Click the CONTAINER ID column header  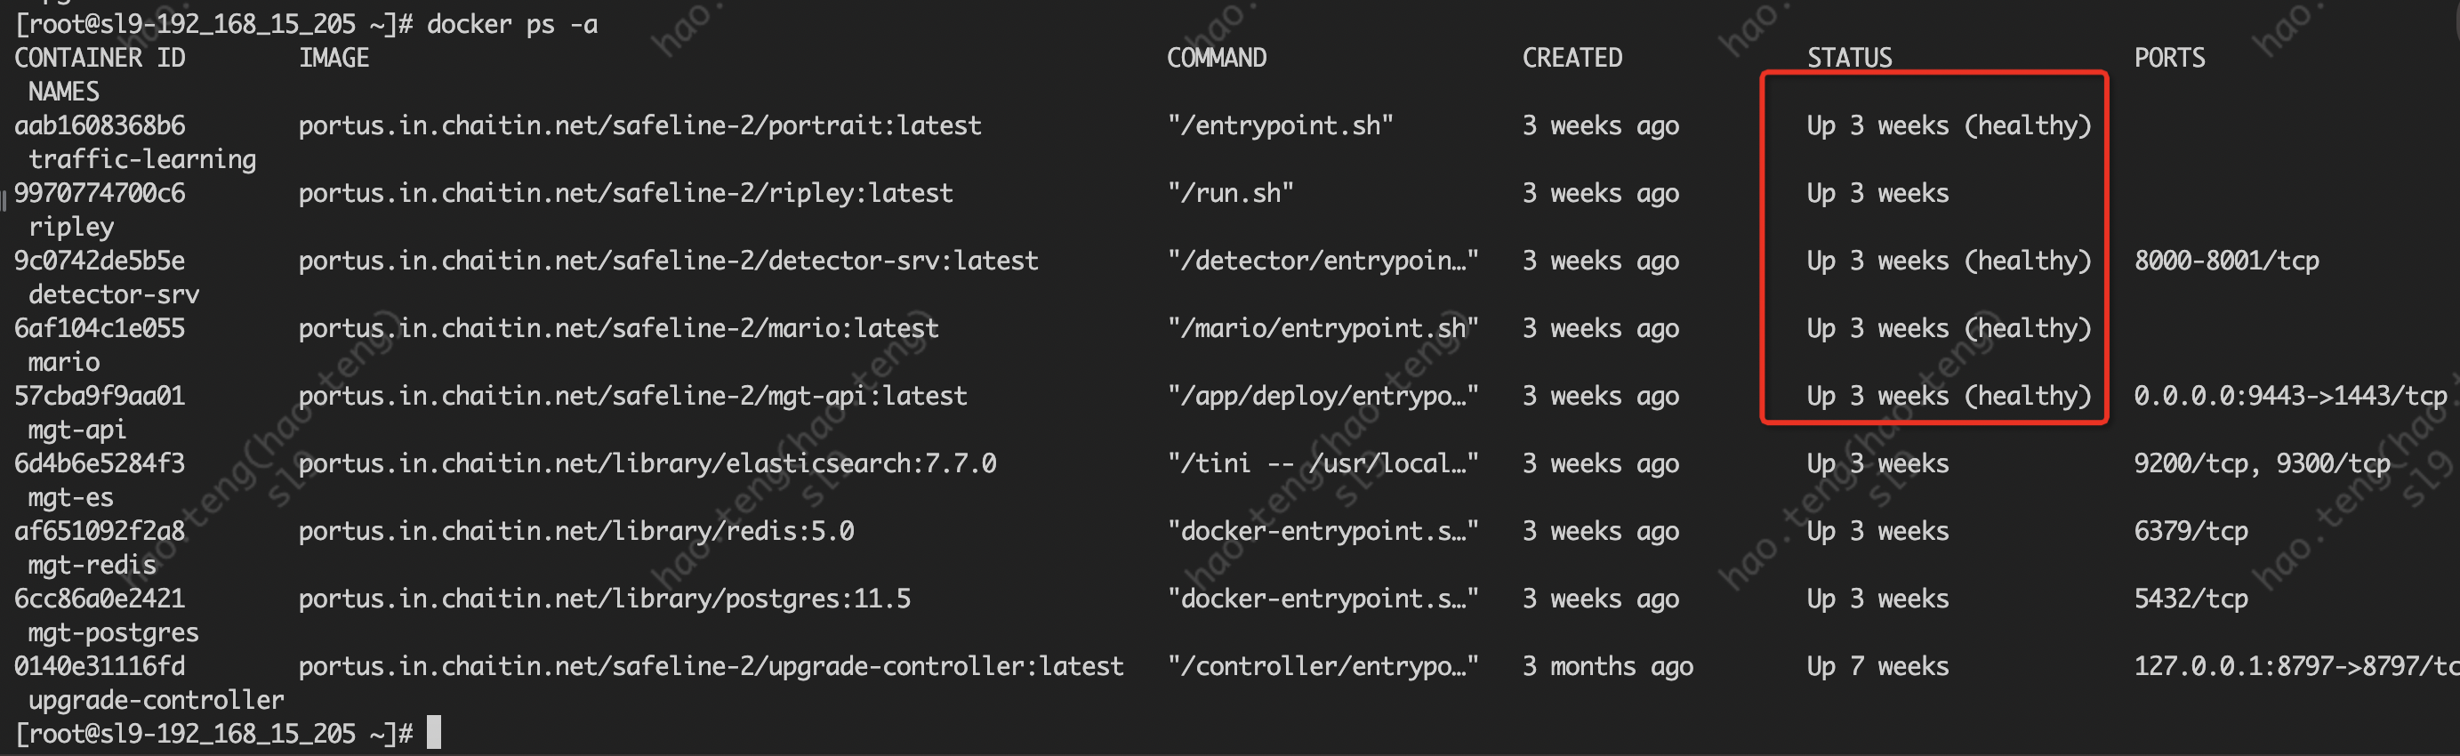coord(100,58)
